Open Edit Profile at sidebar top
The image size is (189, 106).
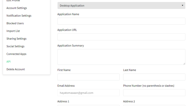[x=13, y=1]
